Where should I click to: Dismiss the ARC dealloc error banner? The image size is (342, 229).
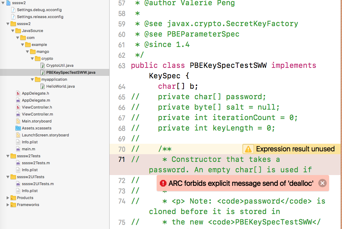322,183
